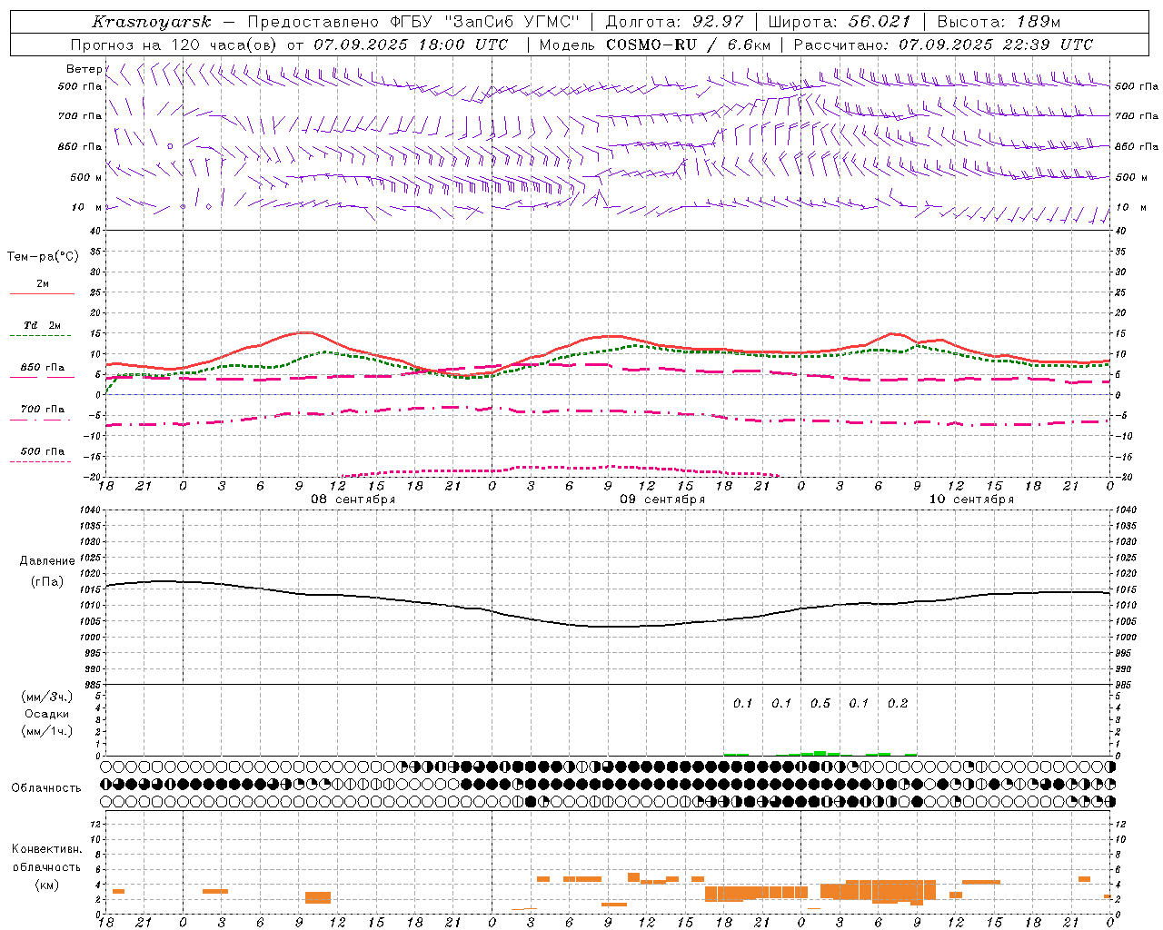Click the Давление panel label
The width and height of the screenshot is (1163, 930).
(47, 561)
